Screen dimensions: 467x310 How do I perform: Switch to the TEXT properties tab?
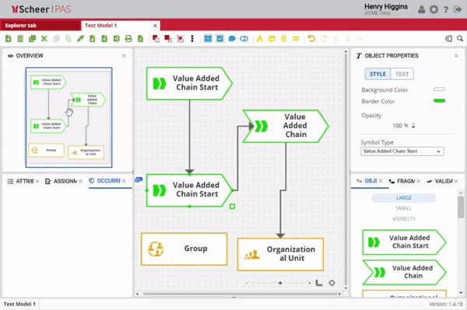tap(402, 74)
